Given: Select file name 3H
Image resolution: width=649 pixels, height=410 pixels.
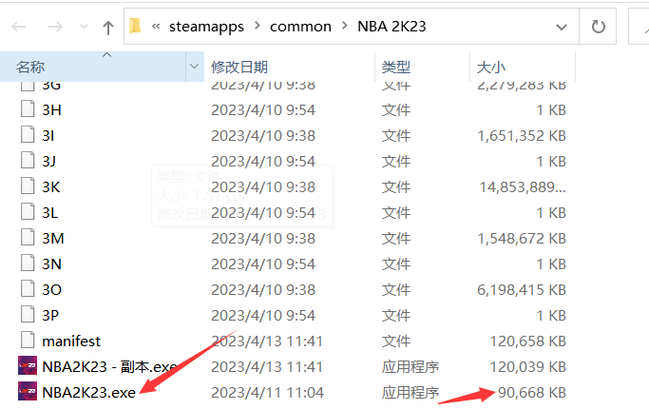Looking at the screenshot, I should [51, 110].
